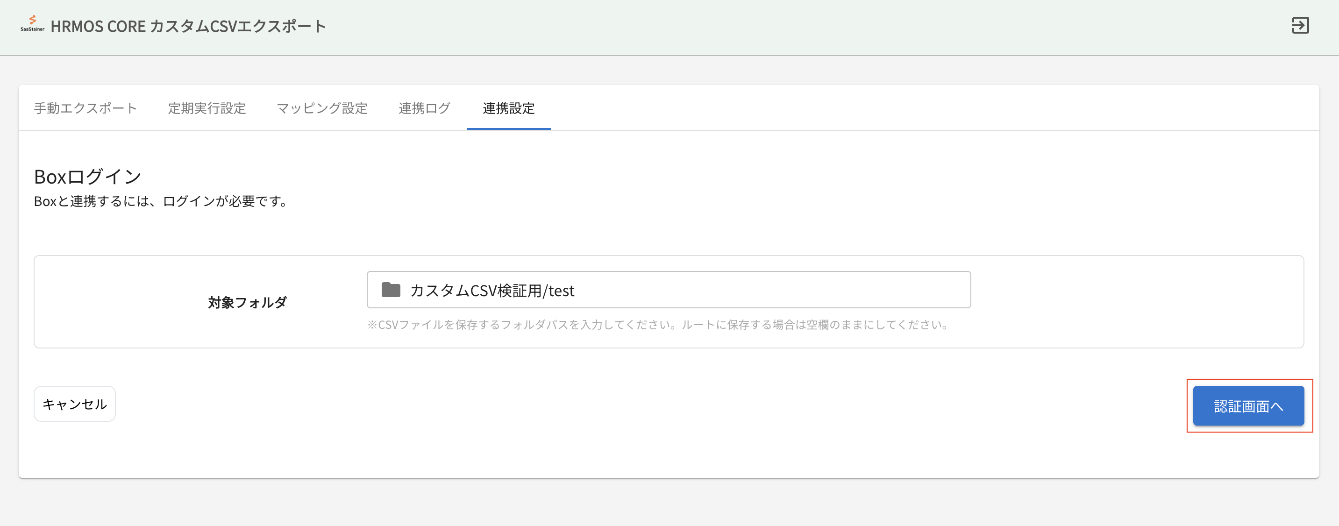Click the empty header bar area
1339x526 pixels.
780,26
